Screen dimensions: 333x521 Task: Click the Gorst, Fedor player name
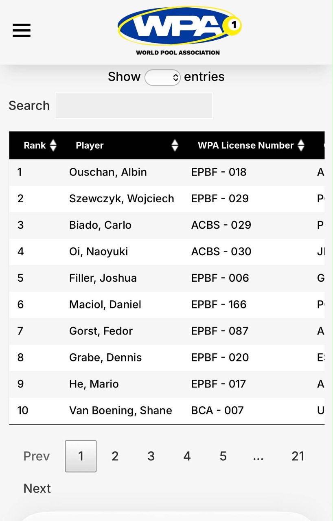pos(101,331)
